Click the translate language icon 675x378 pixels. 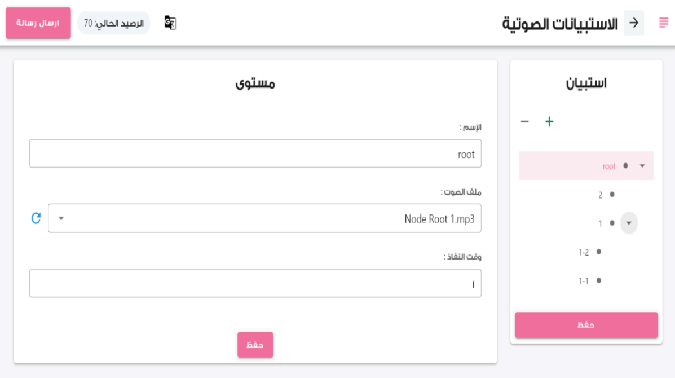pyautogui.click(x=170, y=23)
